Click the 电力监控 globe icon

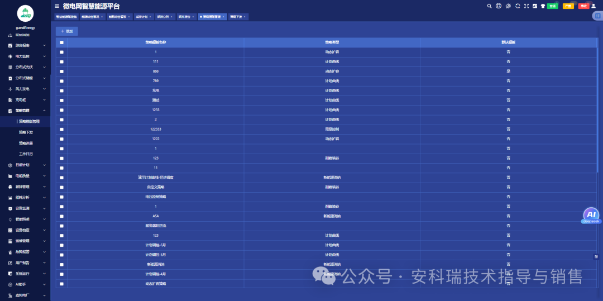pyautogui.click(x=11, y=56)
